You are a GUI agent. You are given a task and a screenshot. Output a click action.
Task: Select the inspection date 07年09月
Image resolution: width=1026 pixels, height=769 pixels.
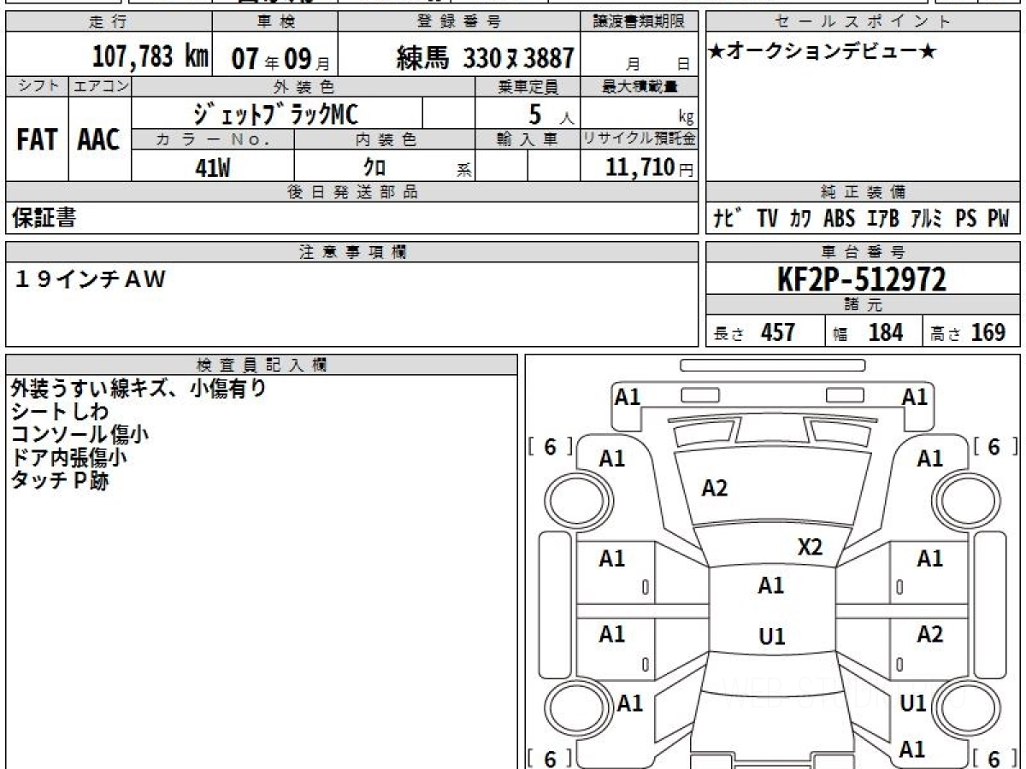coord(280,59)
